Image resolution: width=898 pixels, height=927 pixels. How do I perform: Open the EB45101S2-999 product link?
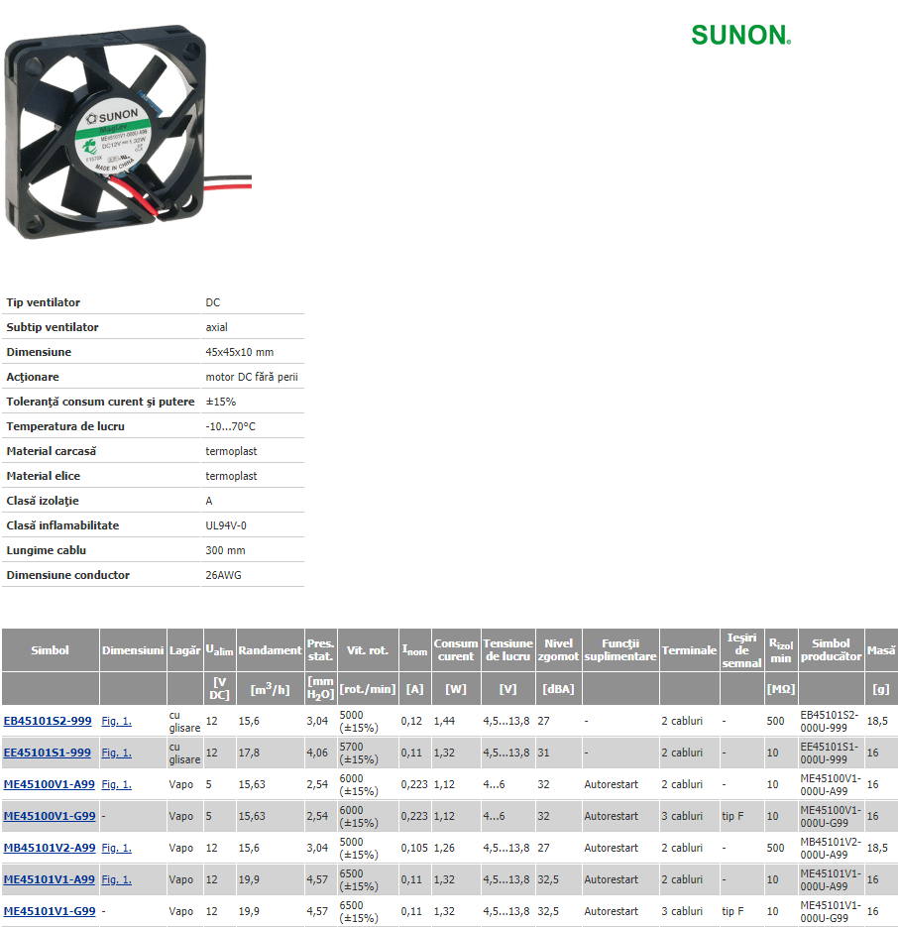tap(48, 721)
